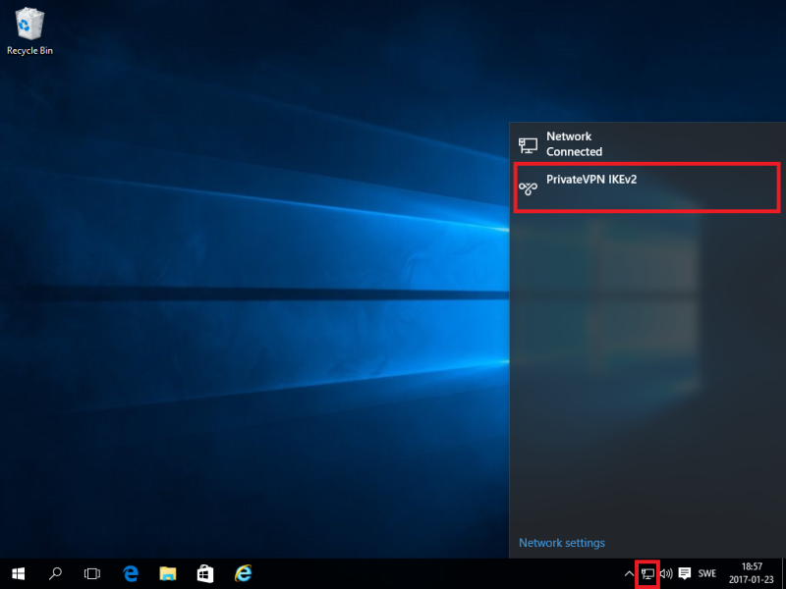
Task: Open the Action Center notifications icon
Action: point(685,573)
